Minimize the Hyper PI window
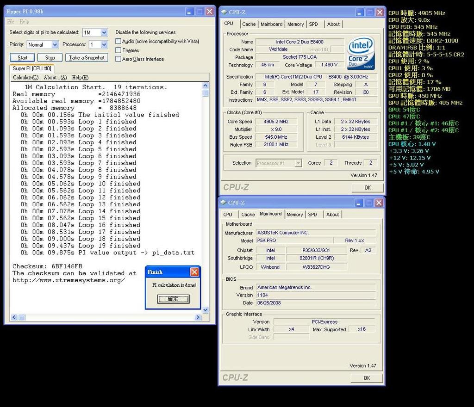This screenshot has width=474, height=407. 189,12
